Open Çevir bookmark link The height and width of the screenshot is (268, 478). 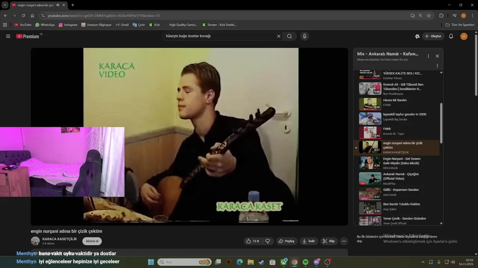coord(139,25)
